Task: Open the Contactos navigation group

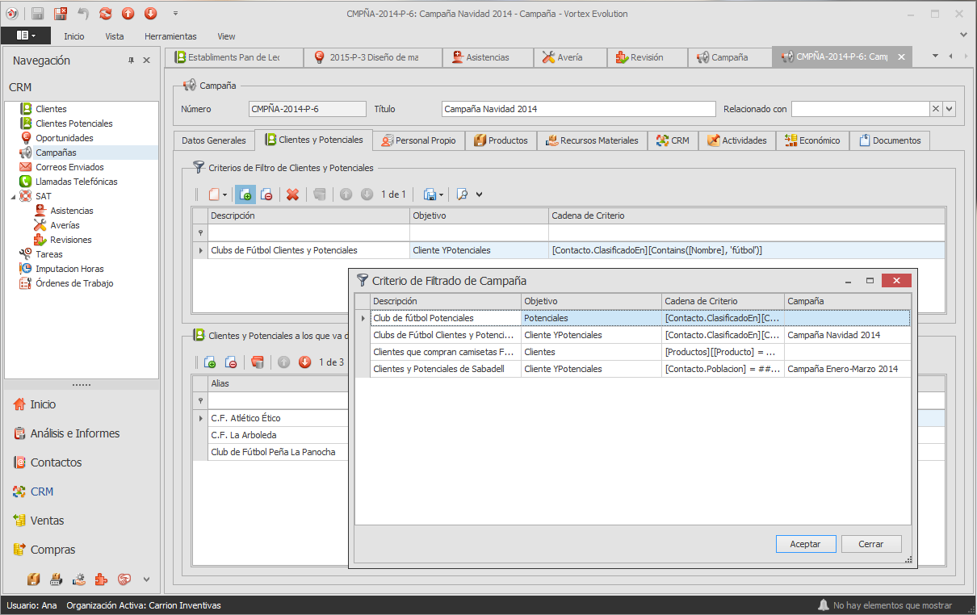Action: click(x=48, y=462)
